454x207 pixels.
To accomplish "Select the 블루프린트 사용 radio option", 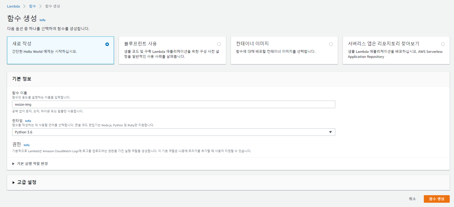I will [219, 44].
